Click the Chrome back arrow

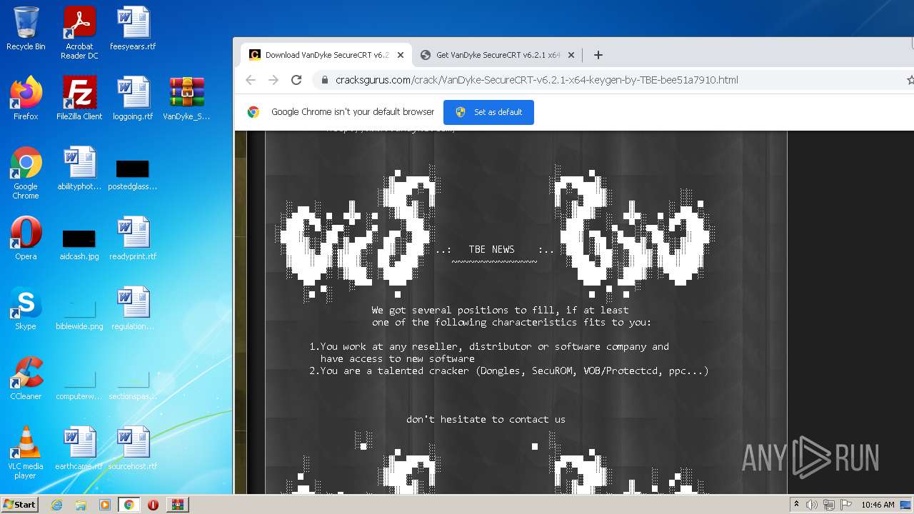(251, 80)
